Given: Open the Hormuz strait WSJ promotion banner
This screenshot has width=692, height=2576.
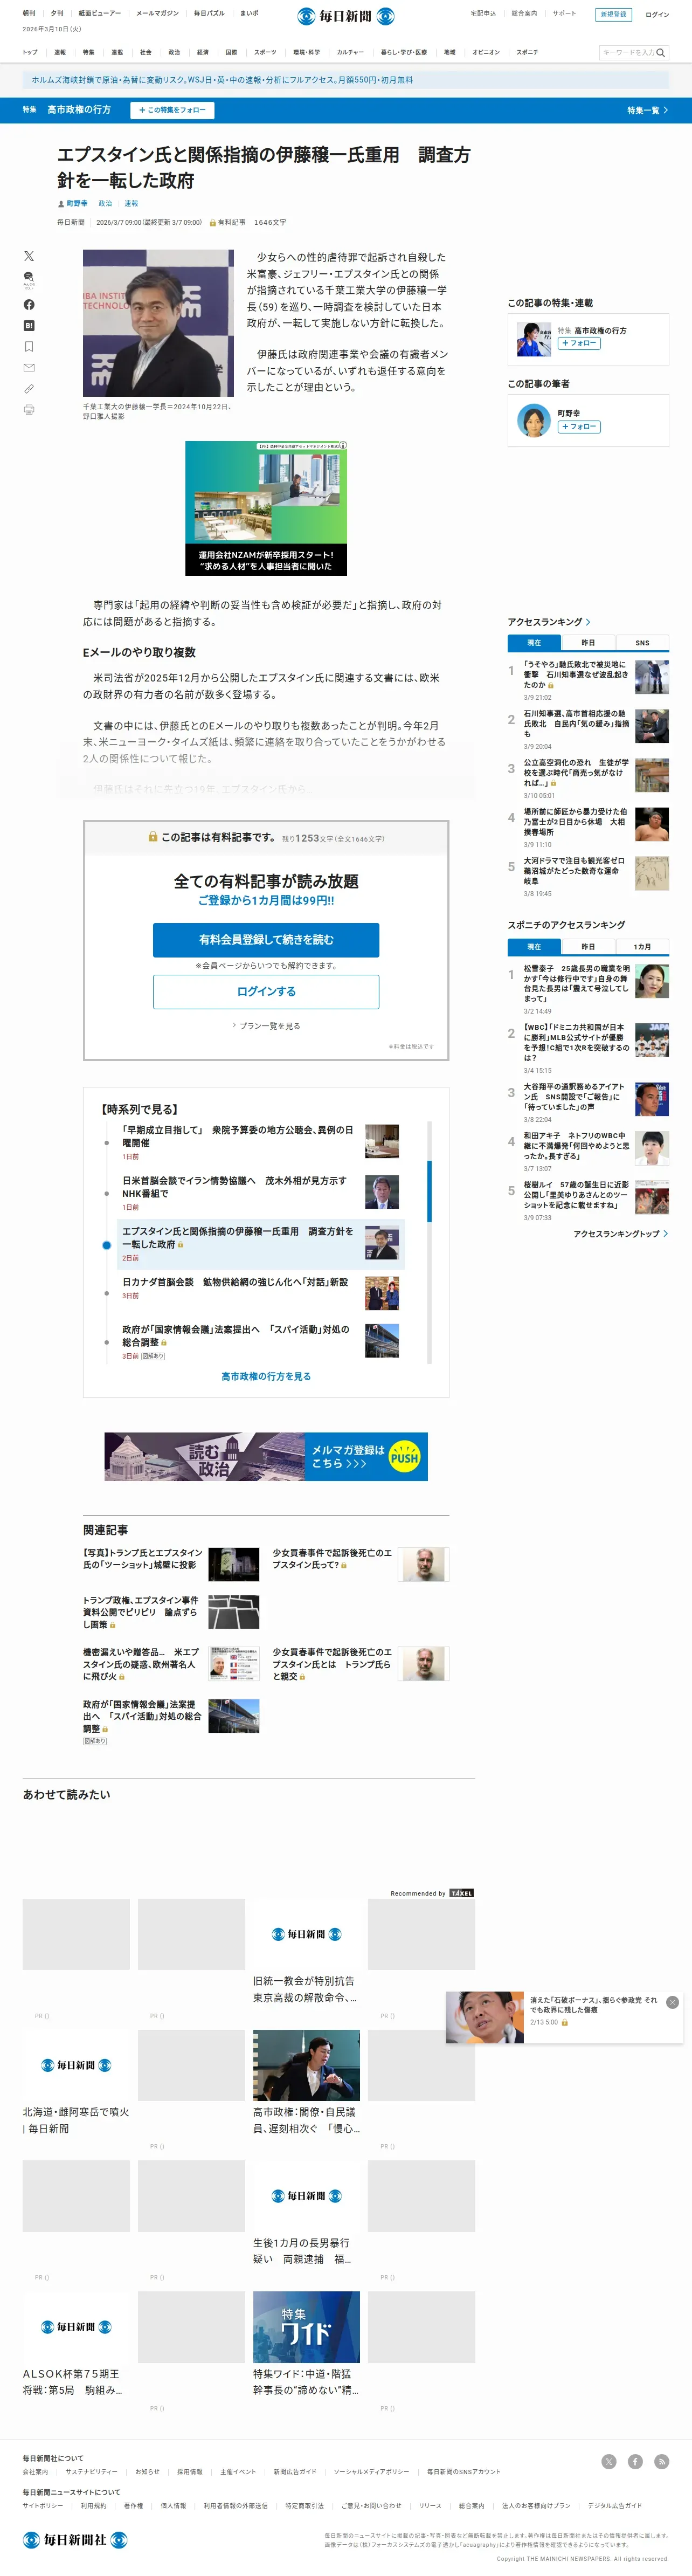Looking at the screenshot, I should (x=346, y=80).
